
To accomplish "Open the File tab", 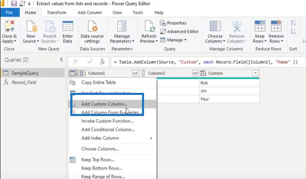I will pos(10,13).
